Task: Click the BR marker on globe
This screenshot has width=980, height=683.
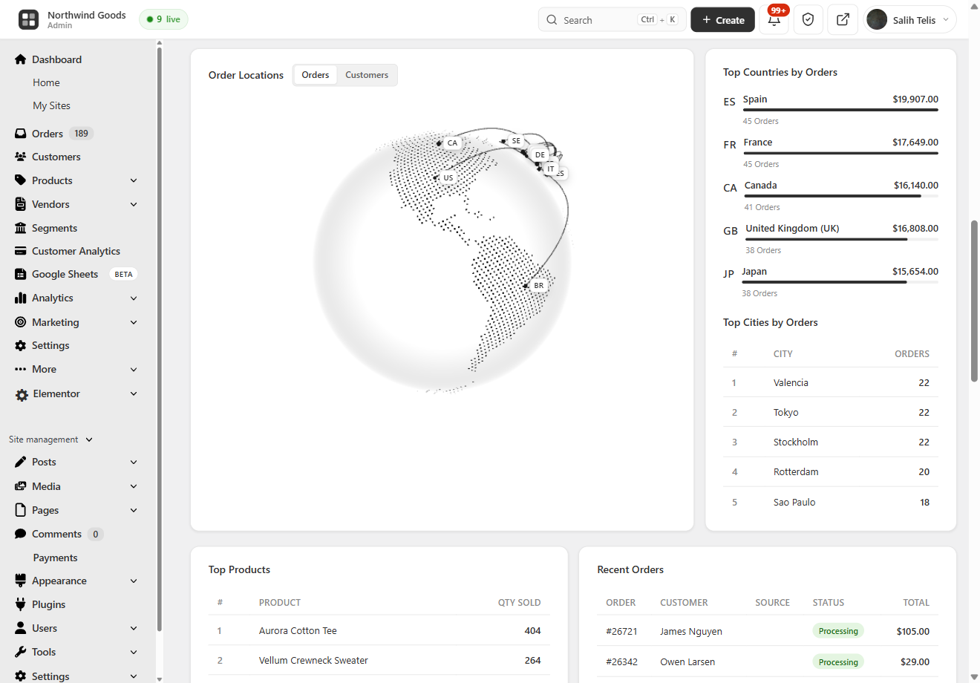Action: tap(538, 285)
